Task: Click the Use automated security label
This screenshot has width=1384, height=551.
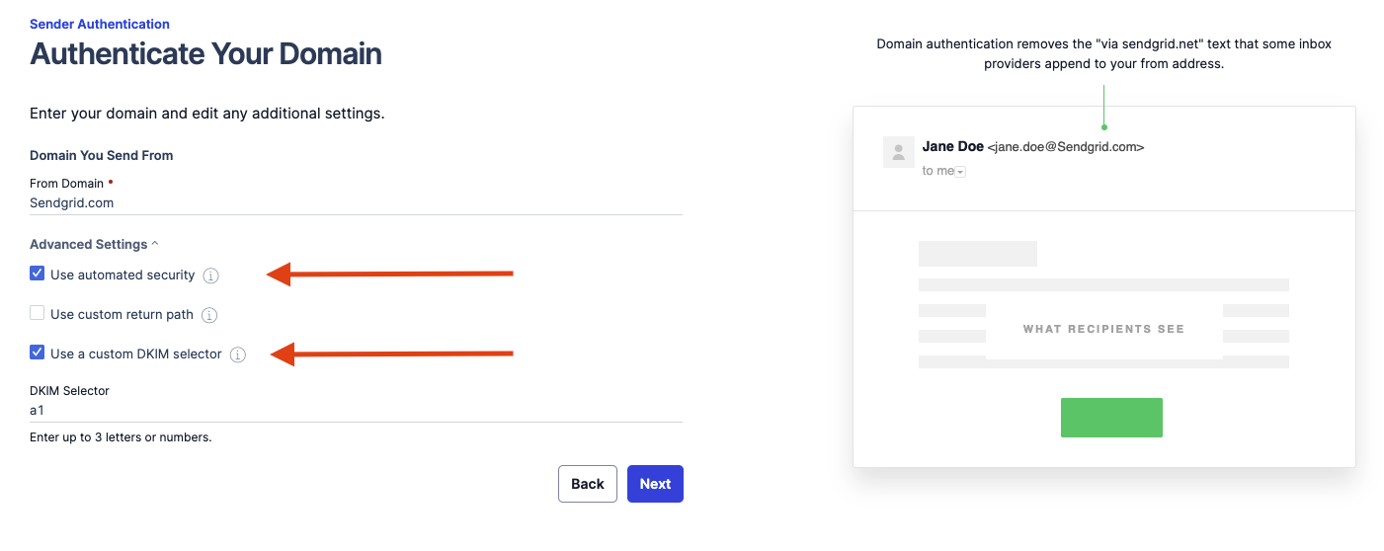Action: 122,275
